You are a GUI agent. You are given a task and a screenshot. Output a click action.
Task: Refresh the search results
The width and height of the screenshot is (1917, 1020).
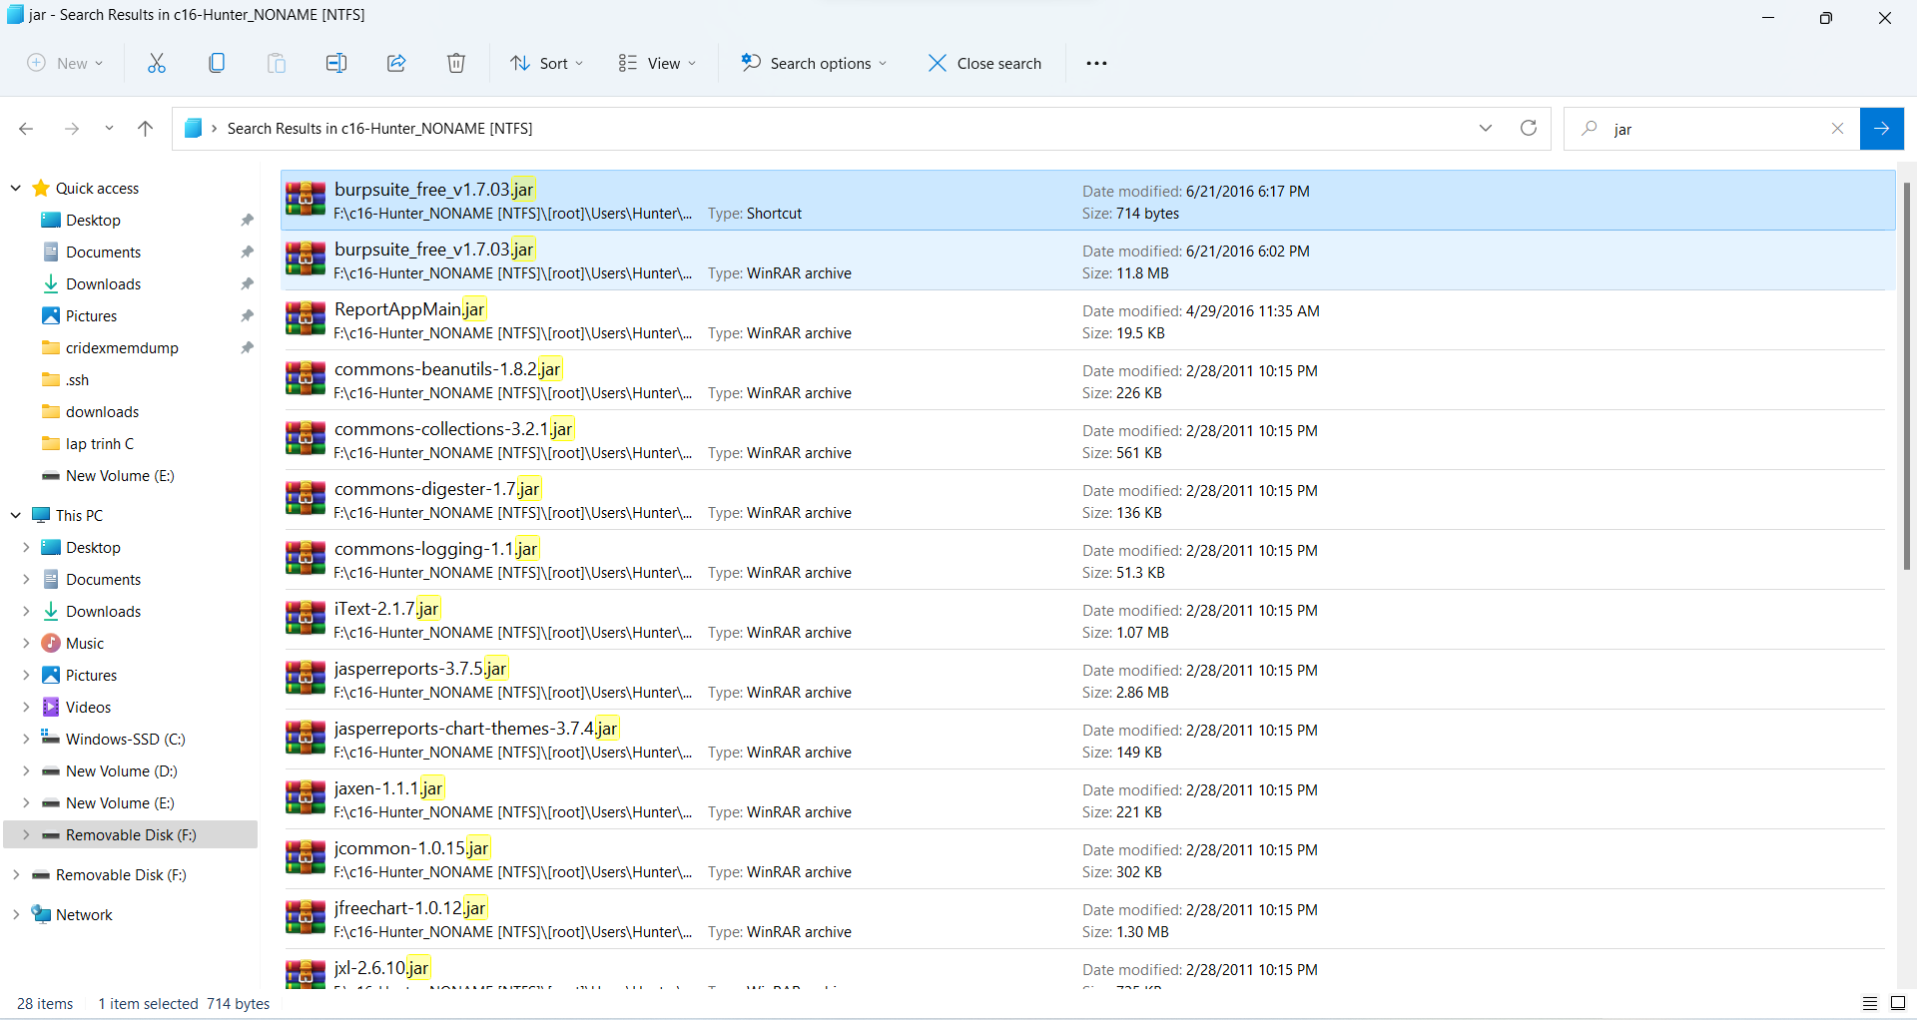tap(1529, 128)
